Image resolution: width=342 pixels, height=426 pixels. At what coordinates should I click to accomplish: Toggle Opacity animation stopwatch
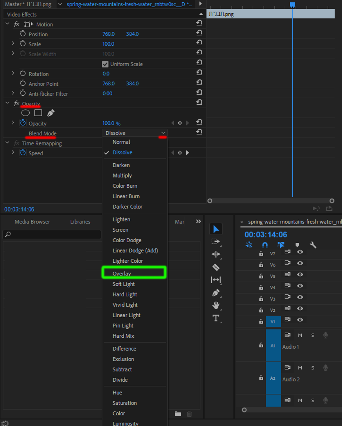pyautogui.click(x=23, y=123)
